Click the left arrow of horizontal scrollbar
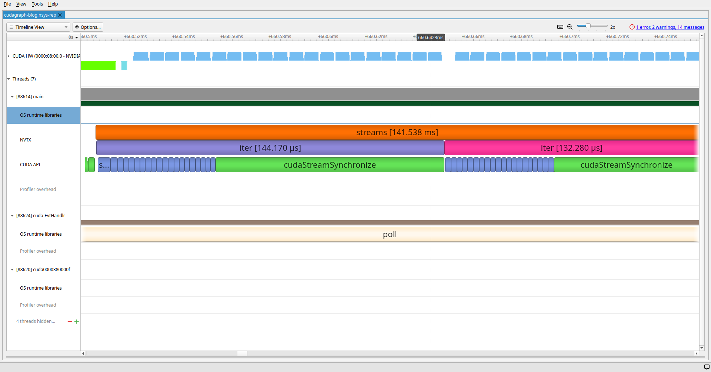Viewport: 711px width, 372px height. [83, 354]
